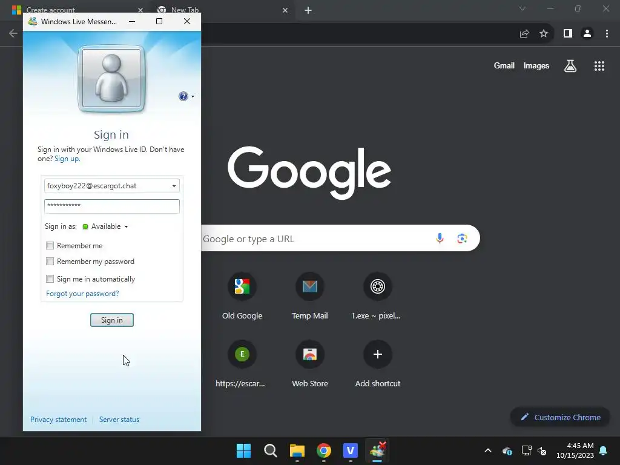Click the Chrome icon in the taskbar
620x465 pixels.
tap(324, 450)
